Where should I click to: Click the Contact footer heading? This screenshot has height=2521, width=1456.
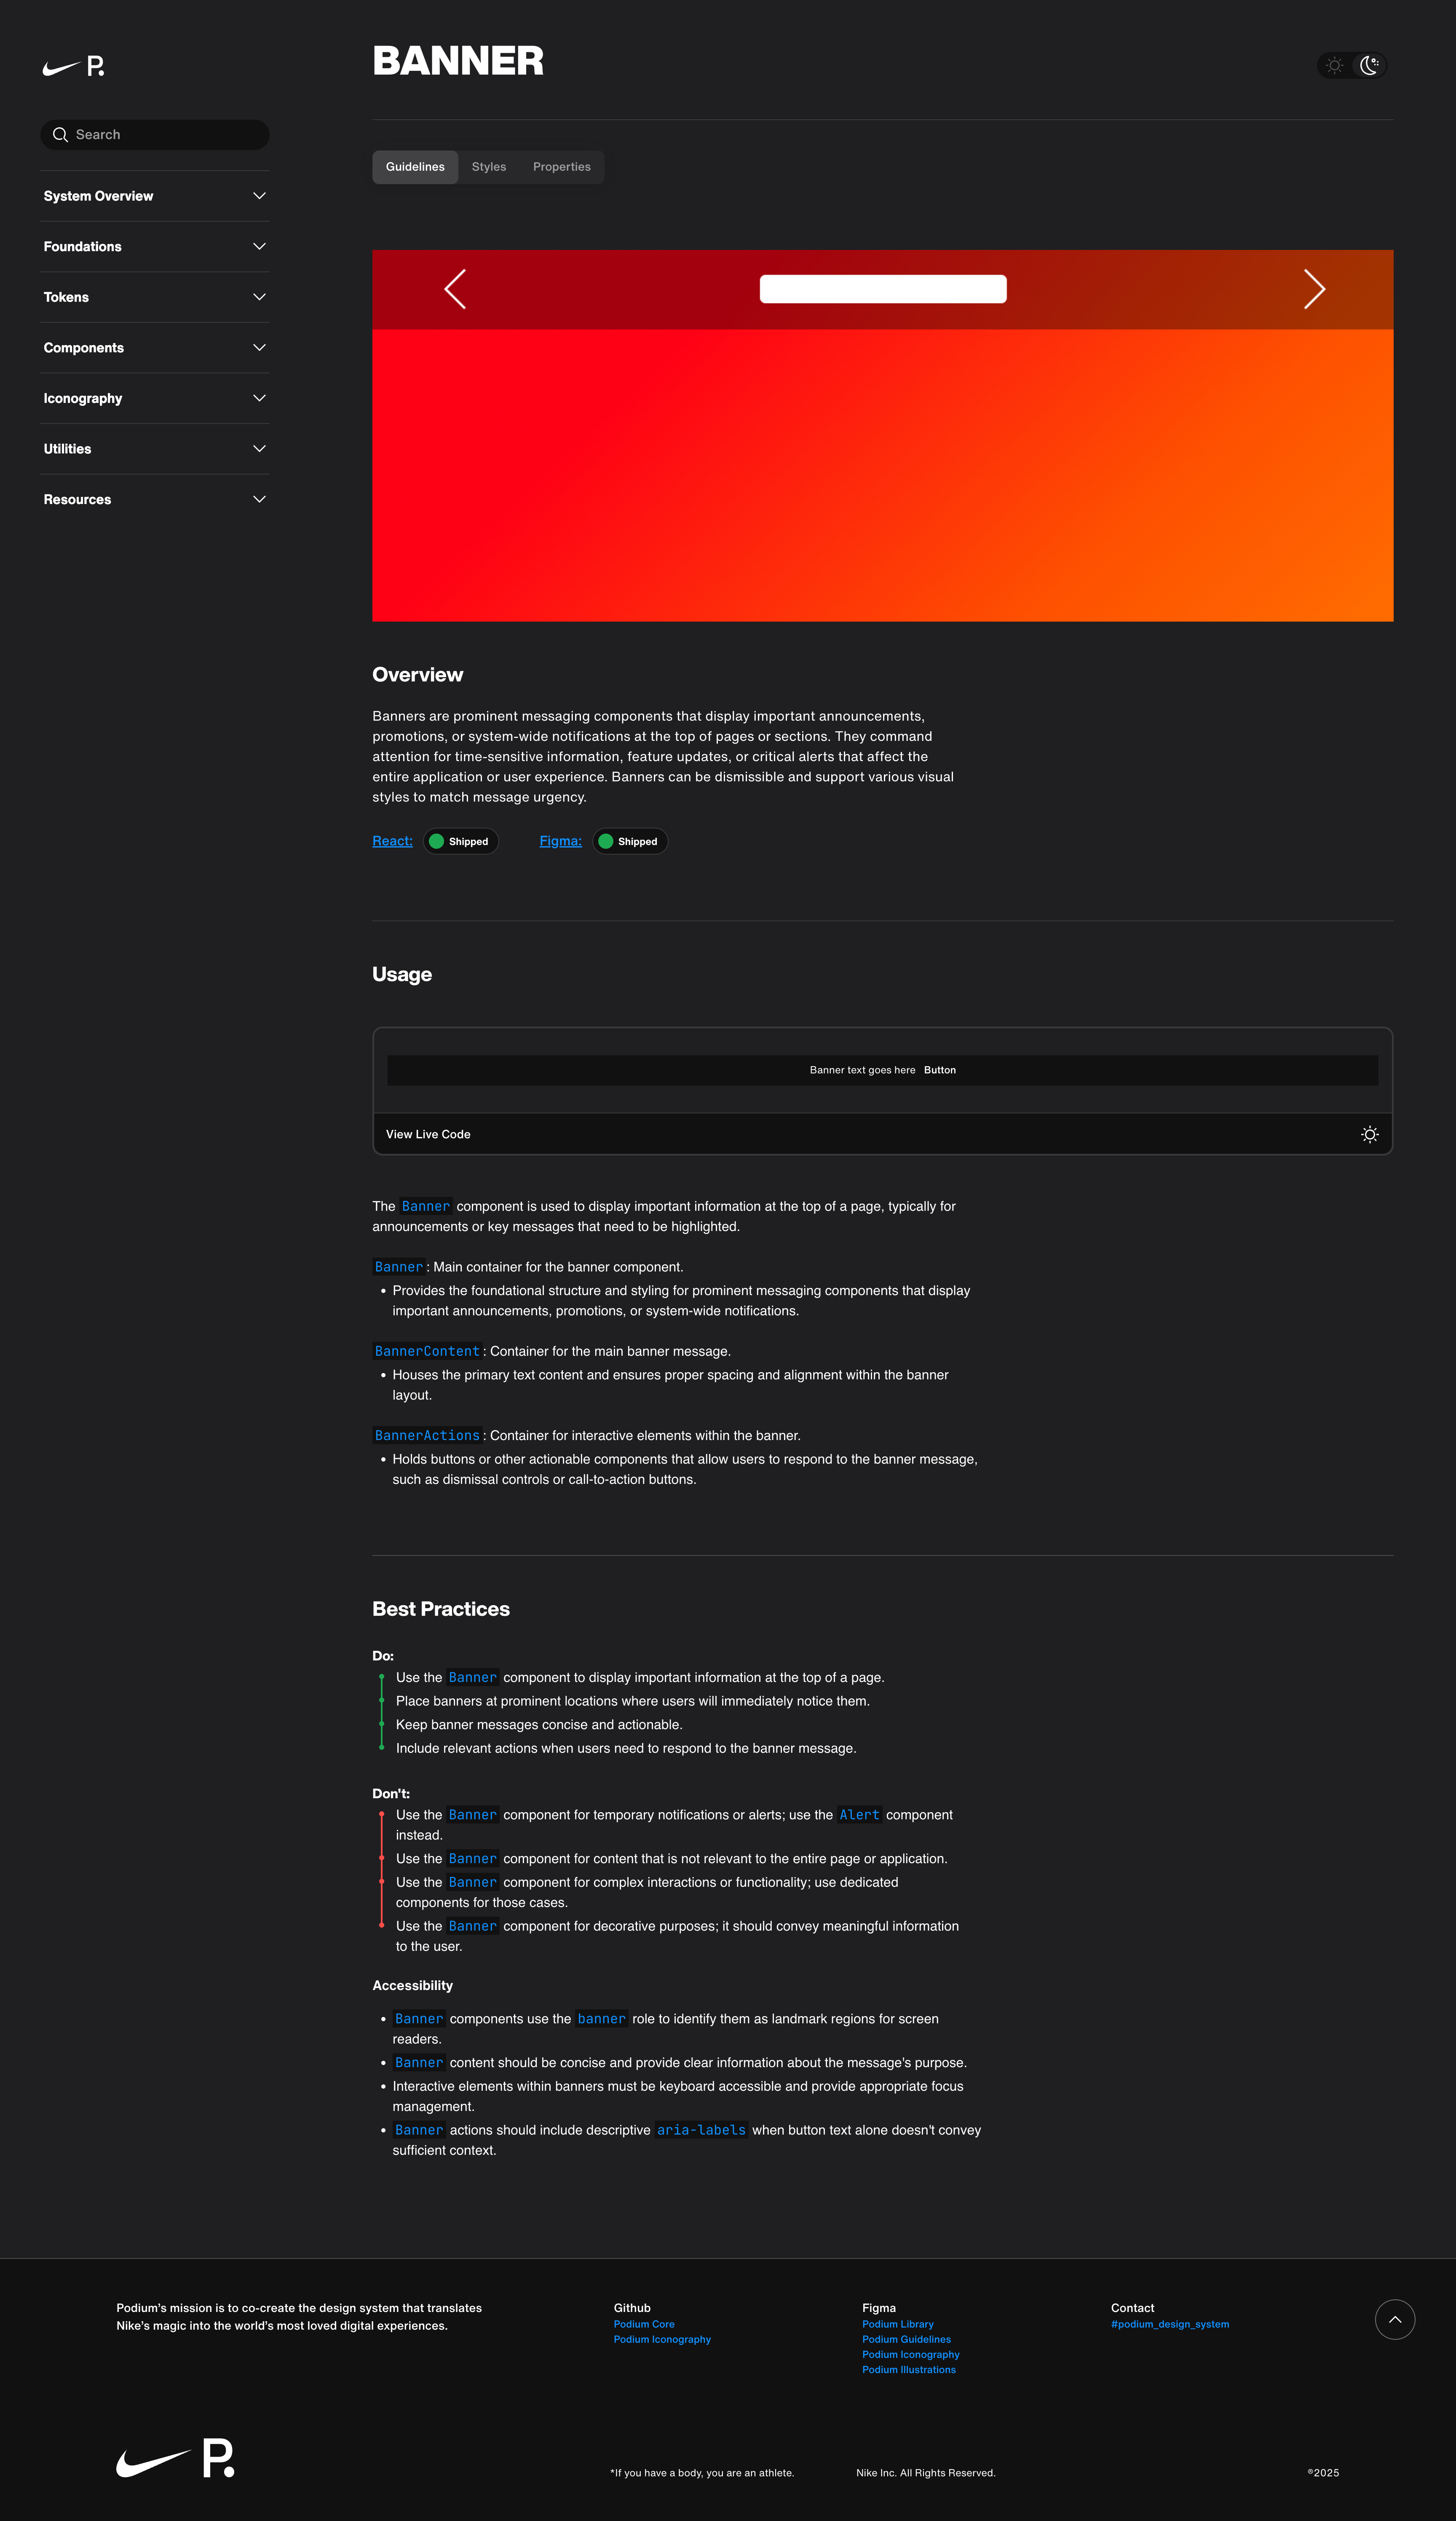click(1132, 2308)
